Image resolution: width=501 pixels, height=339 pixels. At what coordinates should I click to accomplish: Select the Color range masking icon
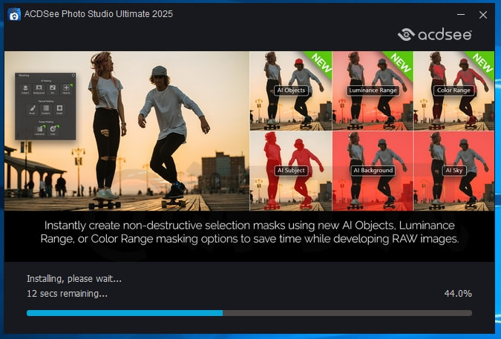pos(53,131)
